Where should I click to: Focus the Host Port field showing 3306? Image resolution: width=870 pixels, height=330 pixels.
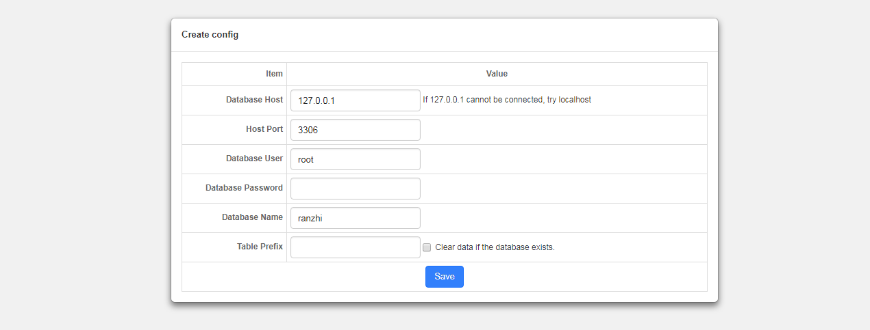tap(355, 130)
